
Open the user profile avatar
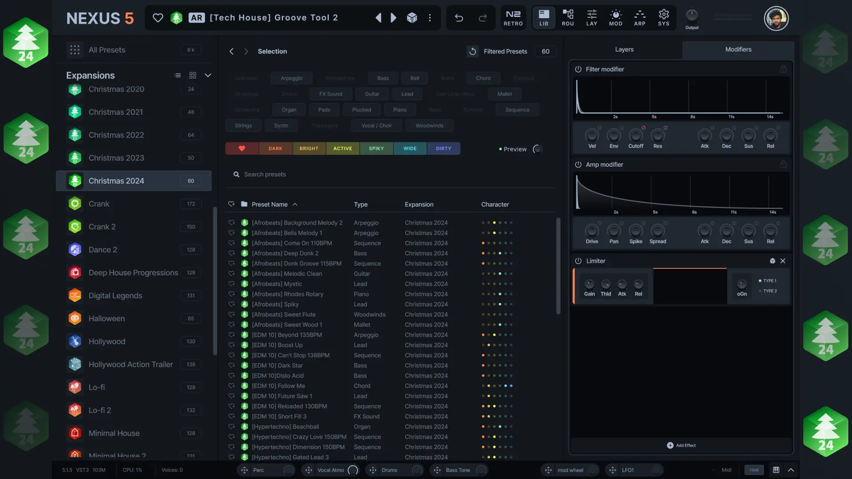click(x=776, y=18)
